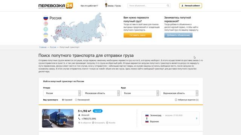
Task: Follow the Россия breadcrumb link
Action: (53, 47)
